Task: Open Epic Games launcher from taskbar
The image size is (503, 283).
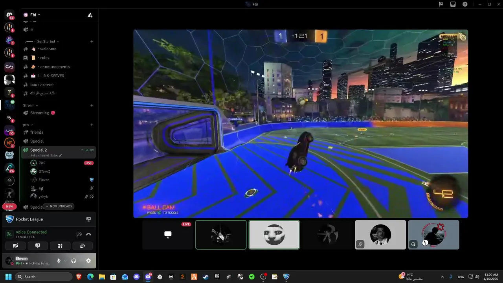Action: point(217,277)
